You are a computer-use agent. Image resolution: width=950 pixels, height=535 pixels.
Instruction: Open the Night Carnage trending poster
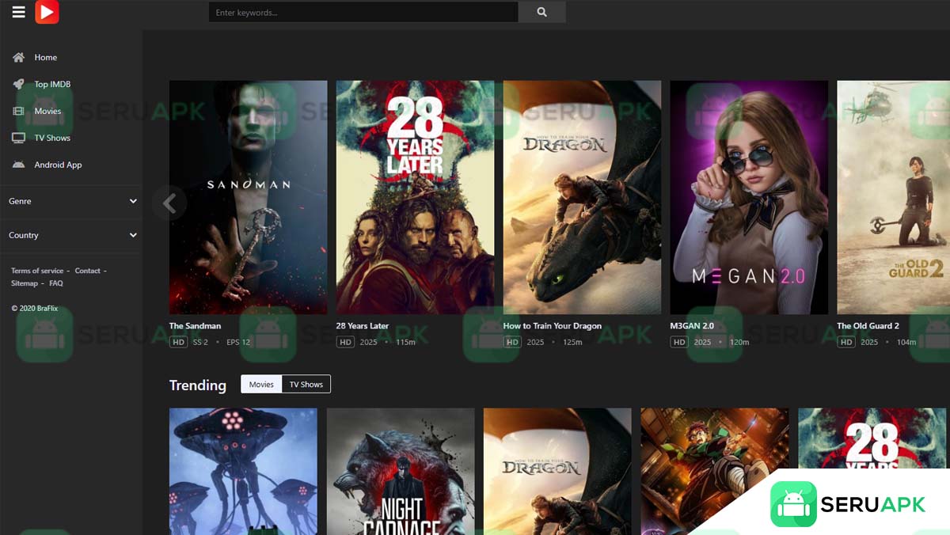[401, 471]
